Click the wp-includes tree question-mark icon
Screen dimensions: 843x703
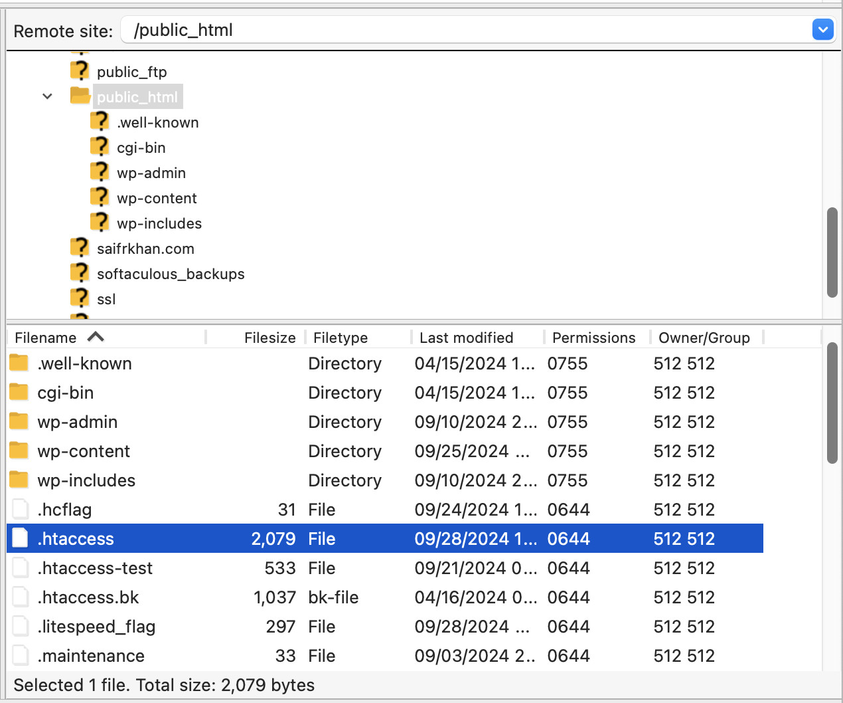pos(100,223)
